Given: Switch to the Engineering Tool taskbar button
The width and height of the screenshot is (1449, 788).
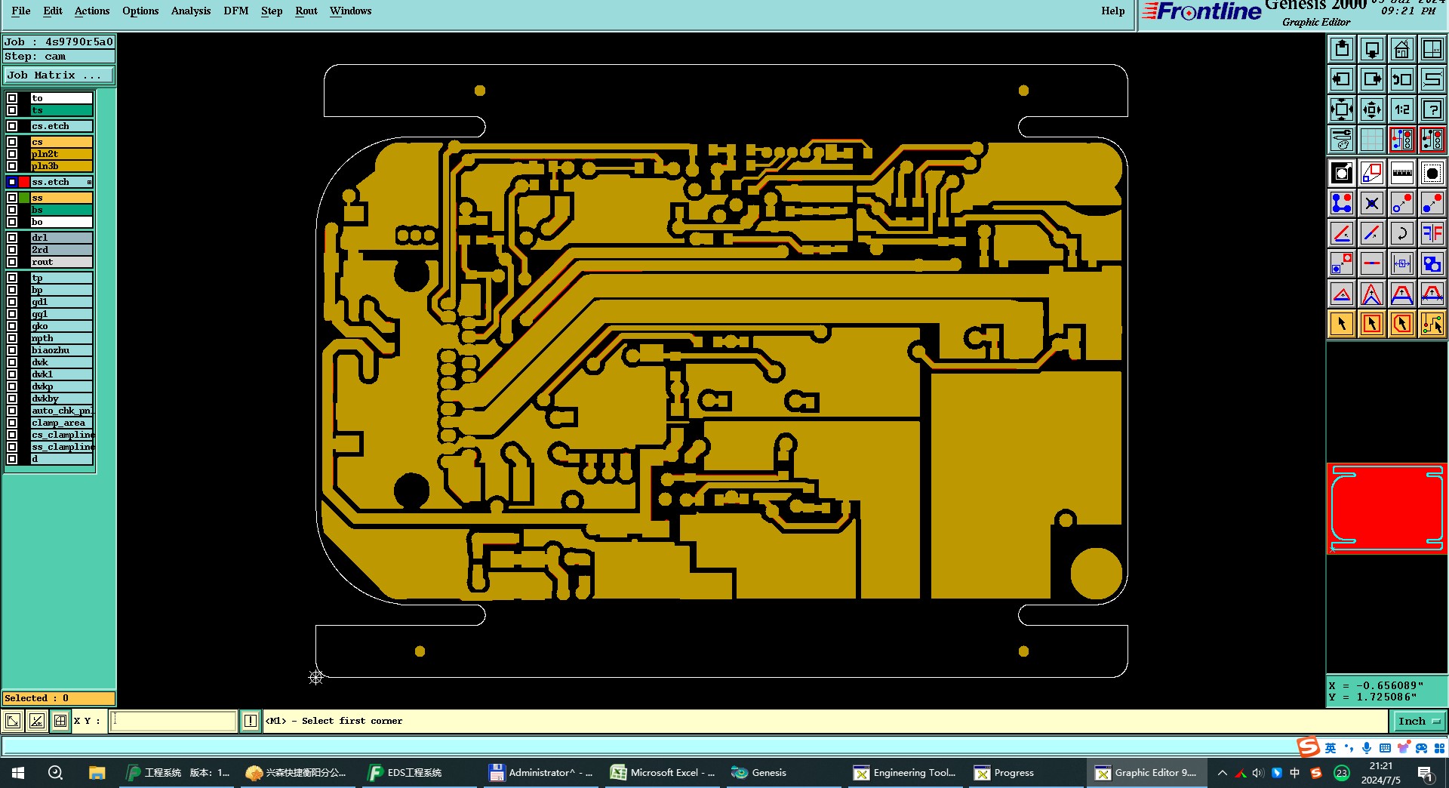Looking at the screenshot, I should 905,773.
